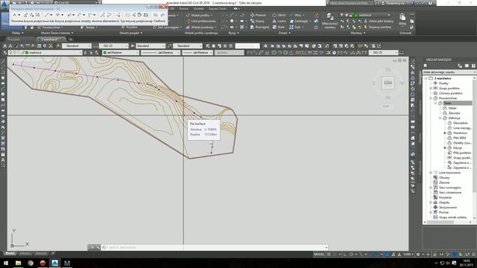This screenshot has height=268, width=477.
Task: Click Kopiuj (Copy) tool in ribbon
Action: coord(257,21)
